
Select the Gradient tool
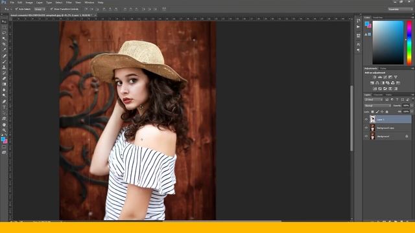(4, 84)
